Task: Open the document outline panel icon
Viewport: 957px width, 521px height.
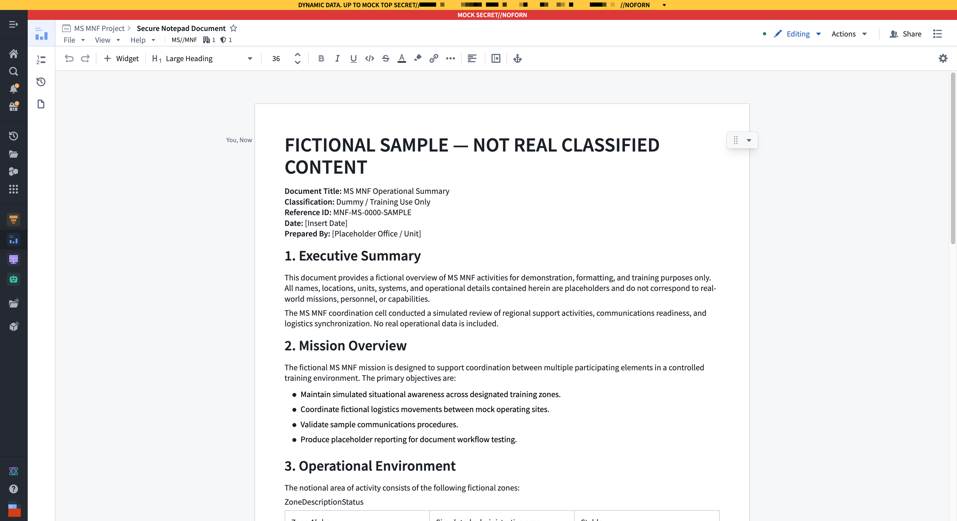Action: click(x=41, y=59)
